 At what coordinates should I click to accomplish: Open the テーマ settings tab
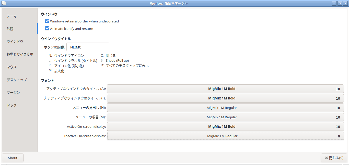[12, 16]
